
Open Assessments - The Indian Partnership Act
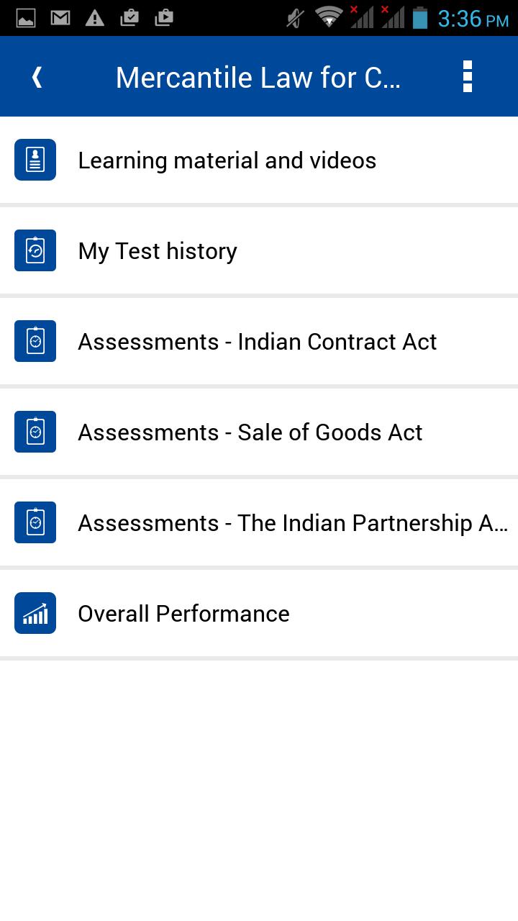293,523
